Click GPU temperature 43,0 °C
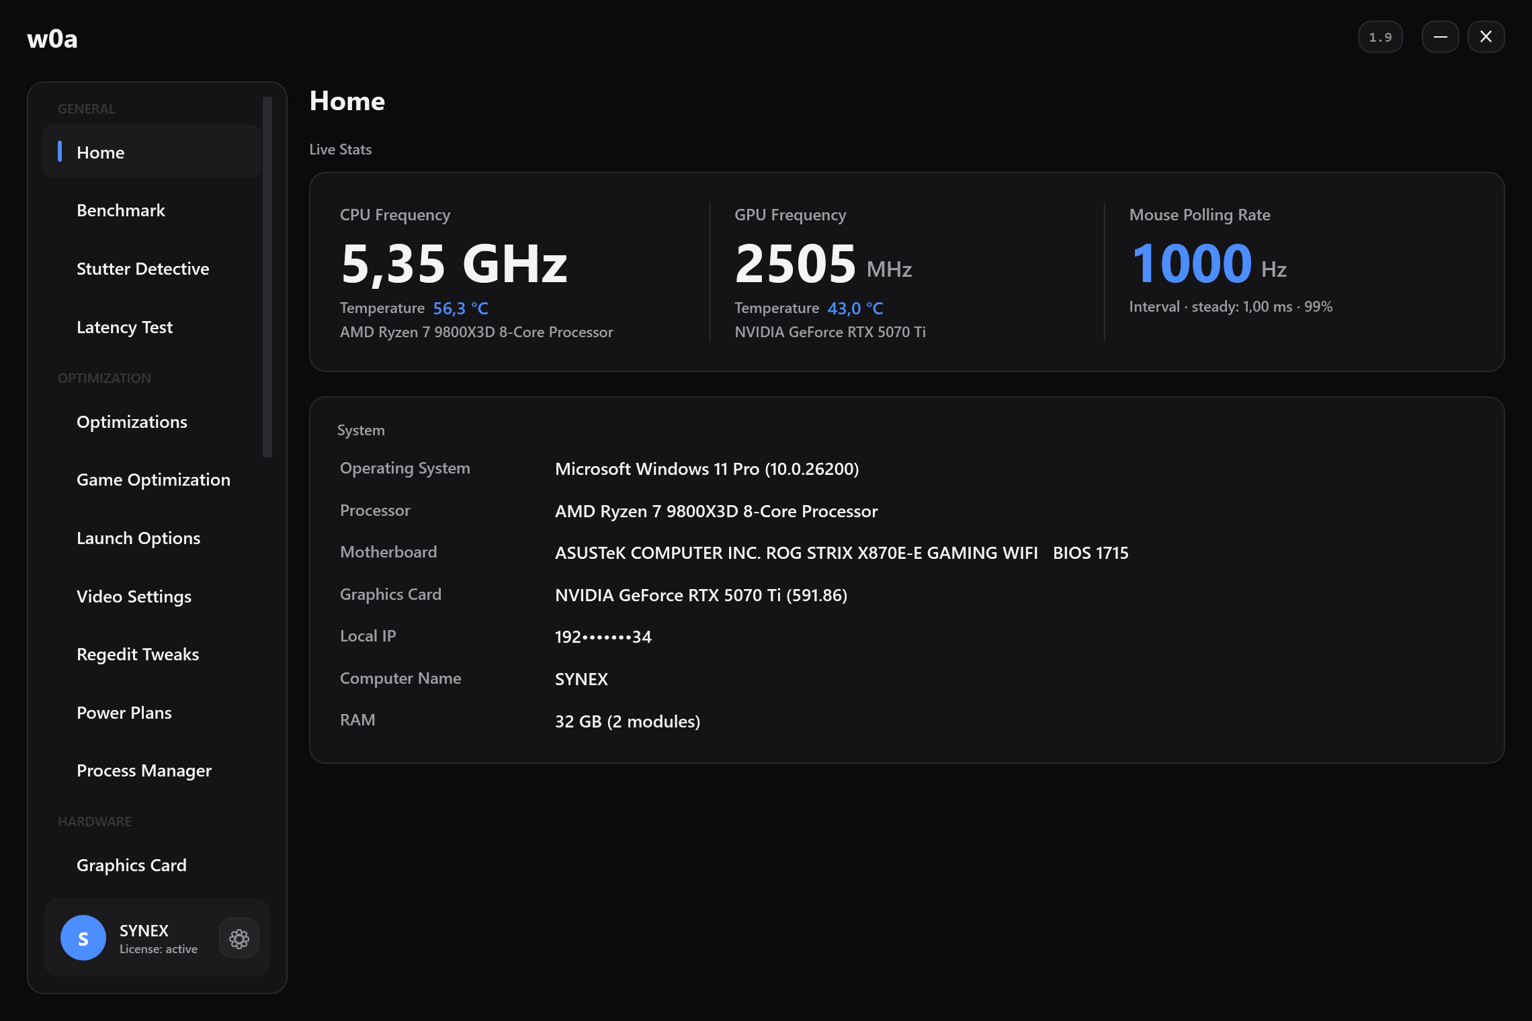Screen dimensions: 1532x1021 point(855,308)
